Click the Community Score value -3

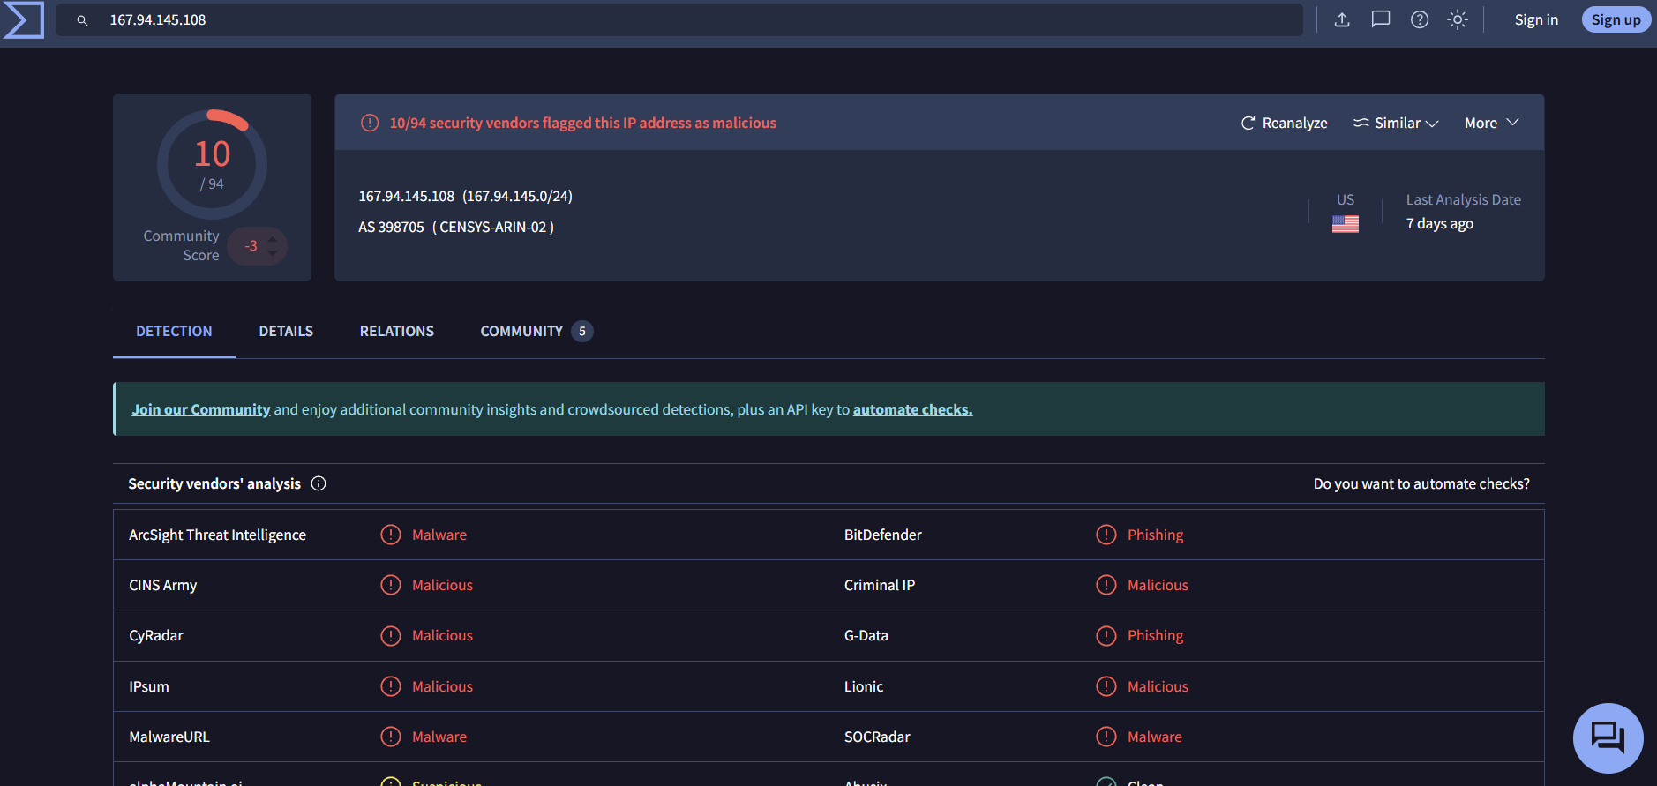(x=251, y=246)
